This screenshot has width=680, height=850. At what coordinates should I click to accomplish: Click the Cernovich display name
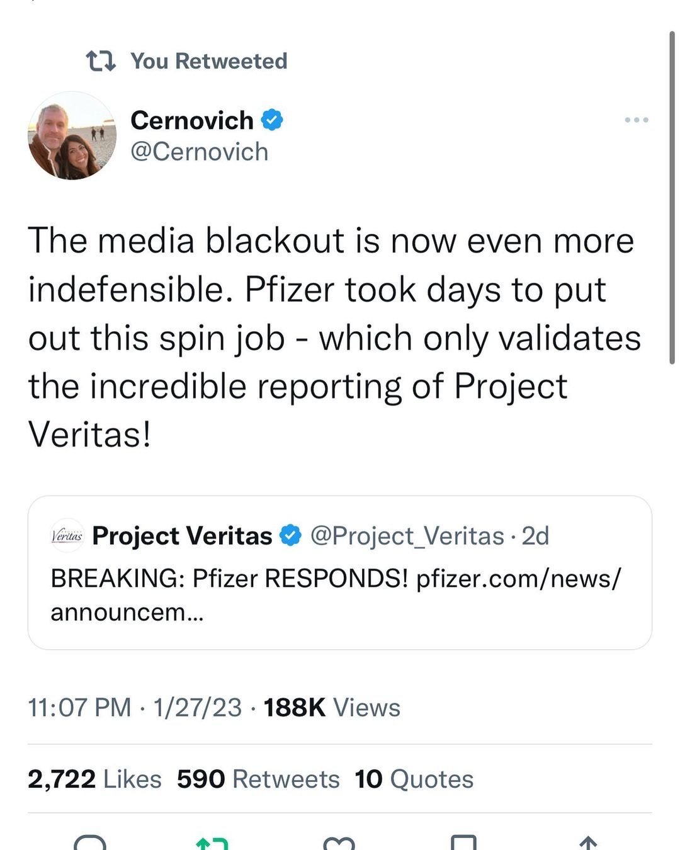coord(191,120)
